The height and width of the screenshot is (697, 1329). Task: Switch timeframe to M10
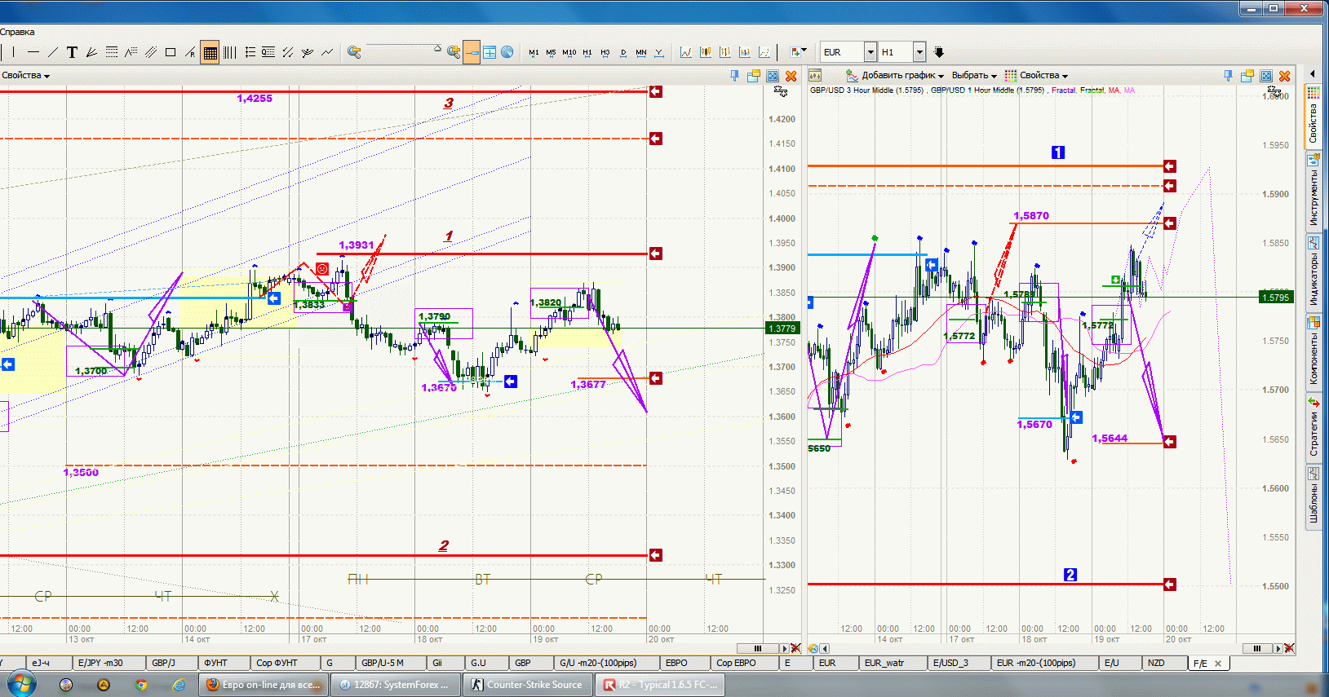pyautogui.click(x=569, y=52)
